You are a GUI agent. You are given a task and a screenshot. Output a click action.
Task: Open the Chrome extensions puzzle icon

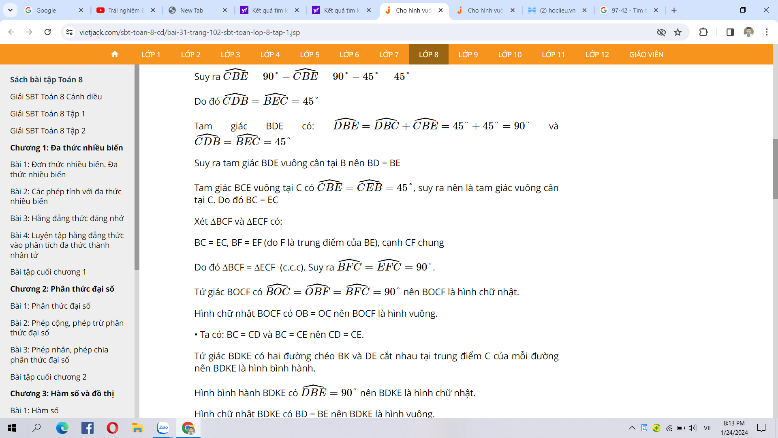[x=703, y=32]
